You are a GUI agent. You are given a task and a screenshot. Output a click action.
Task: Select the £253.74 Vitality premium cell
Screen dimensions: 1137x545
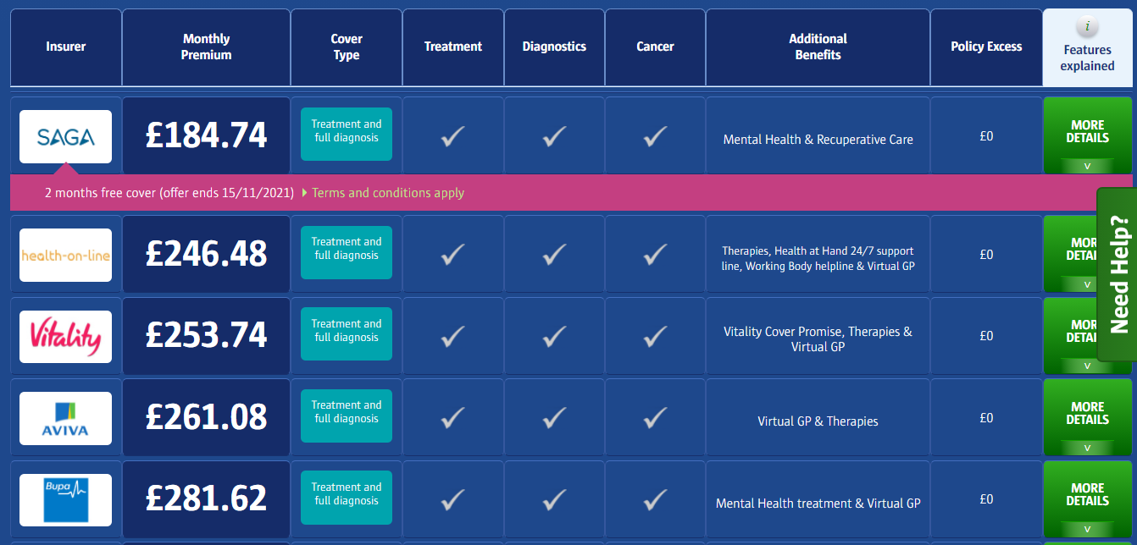tap(206, 336)
